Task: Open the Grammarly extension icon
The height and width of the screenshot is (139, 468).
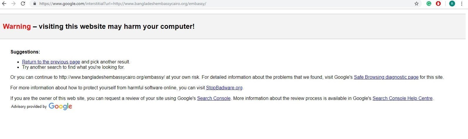Action: (429, 4)
